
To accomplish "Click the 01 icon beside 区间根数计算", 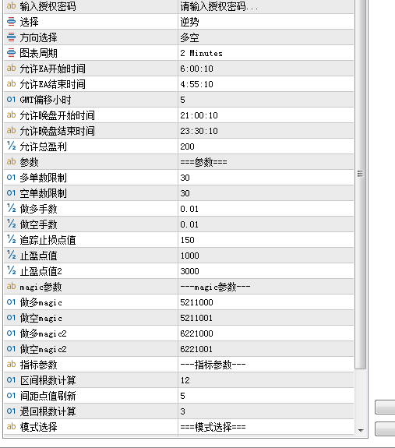I will [x=11, y=380].
